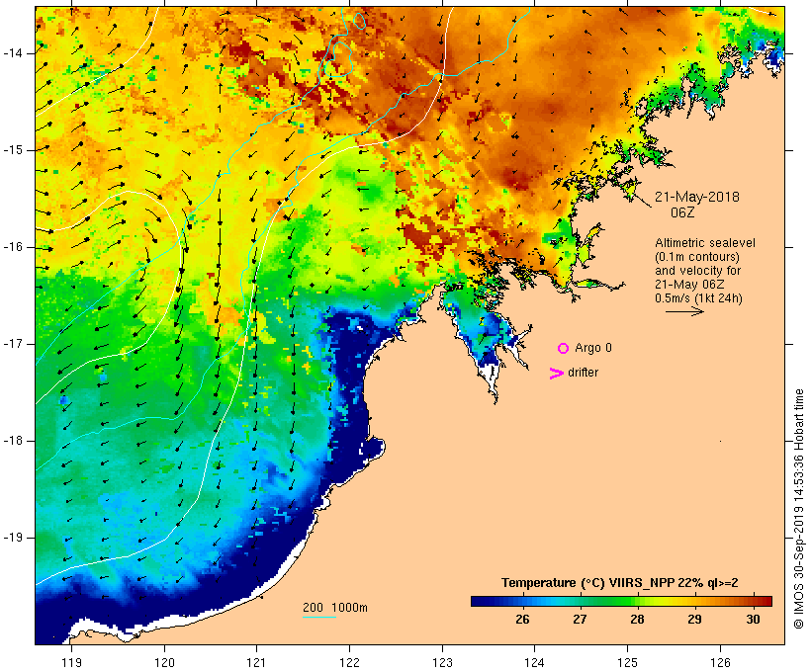
Task: Click the cyan 200m contour legend line
Action: click(x=319, y=617)
